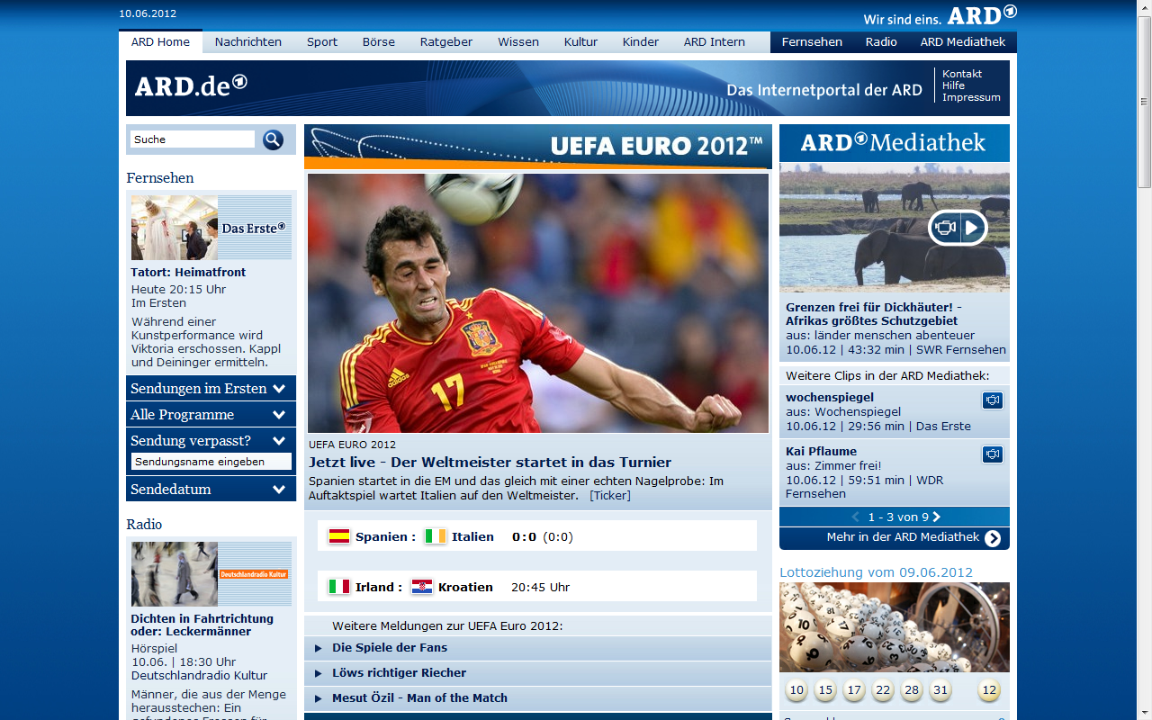This screenshot has width=1152, height=720.
Task: Open the Tatort: Heimatfront link
Action: 188,272
